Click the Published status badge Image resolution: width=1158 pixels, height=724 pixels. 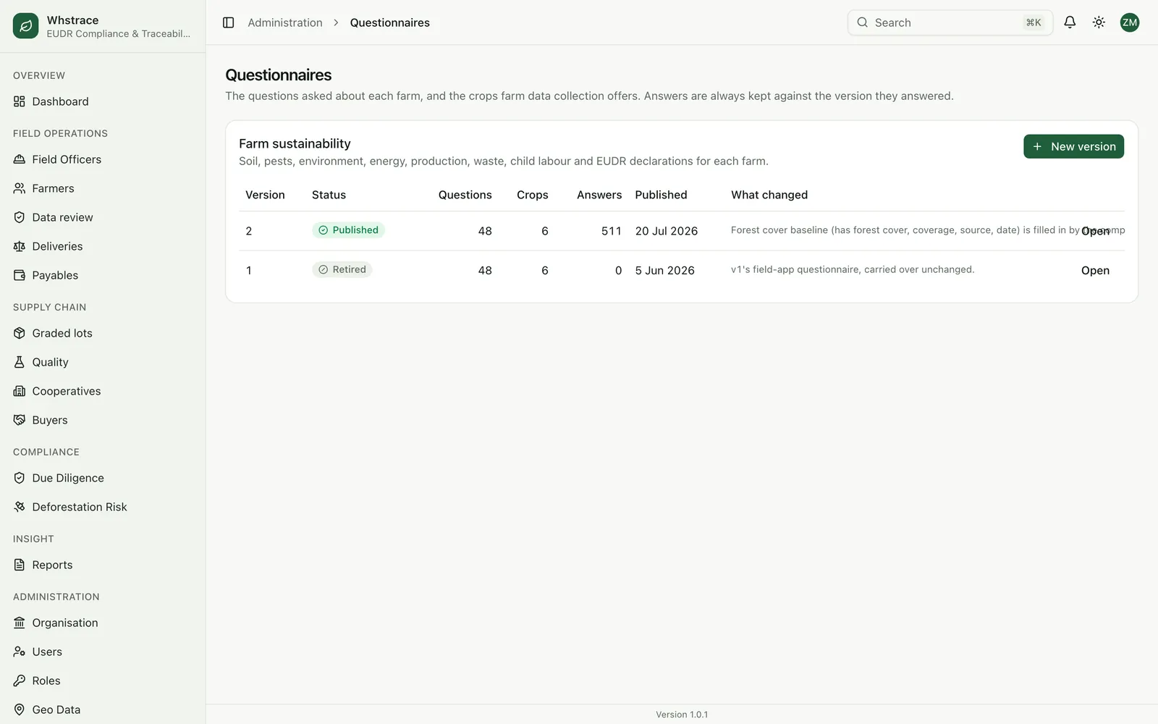pos(348,230)
